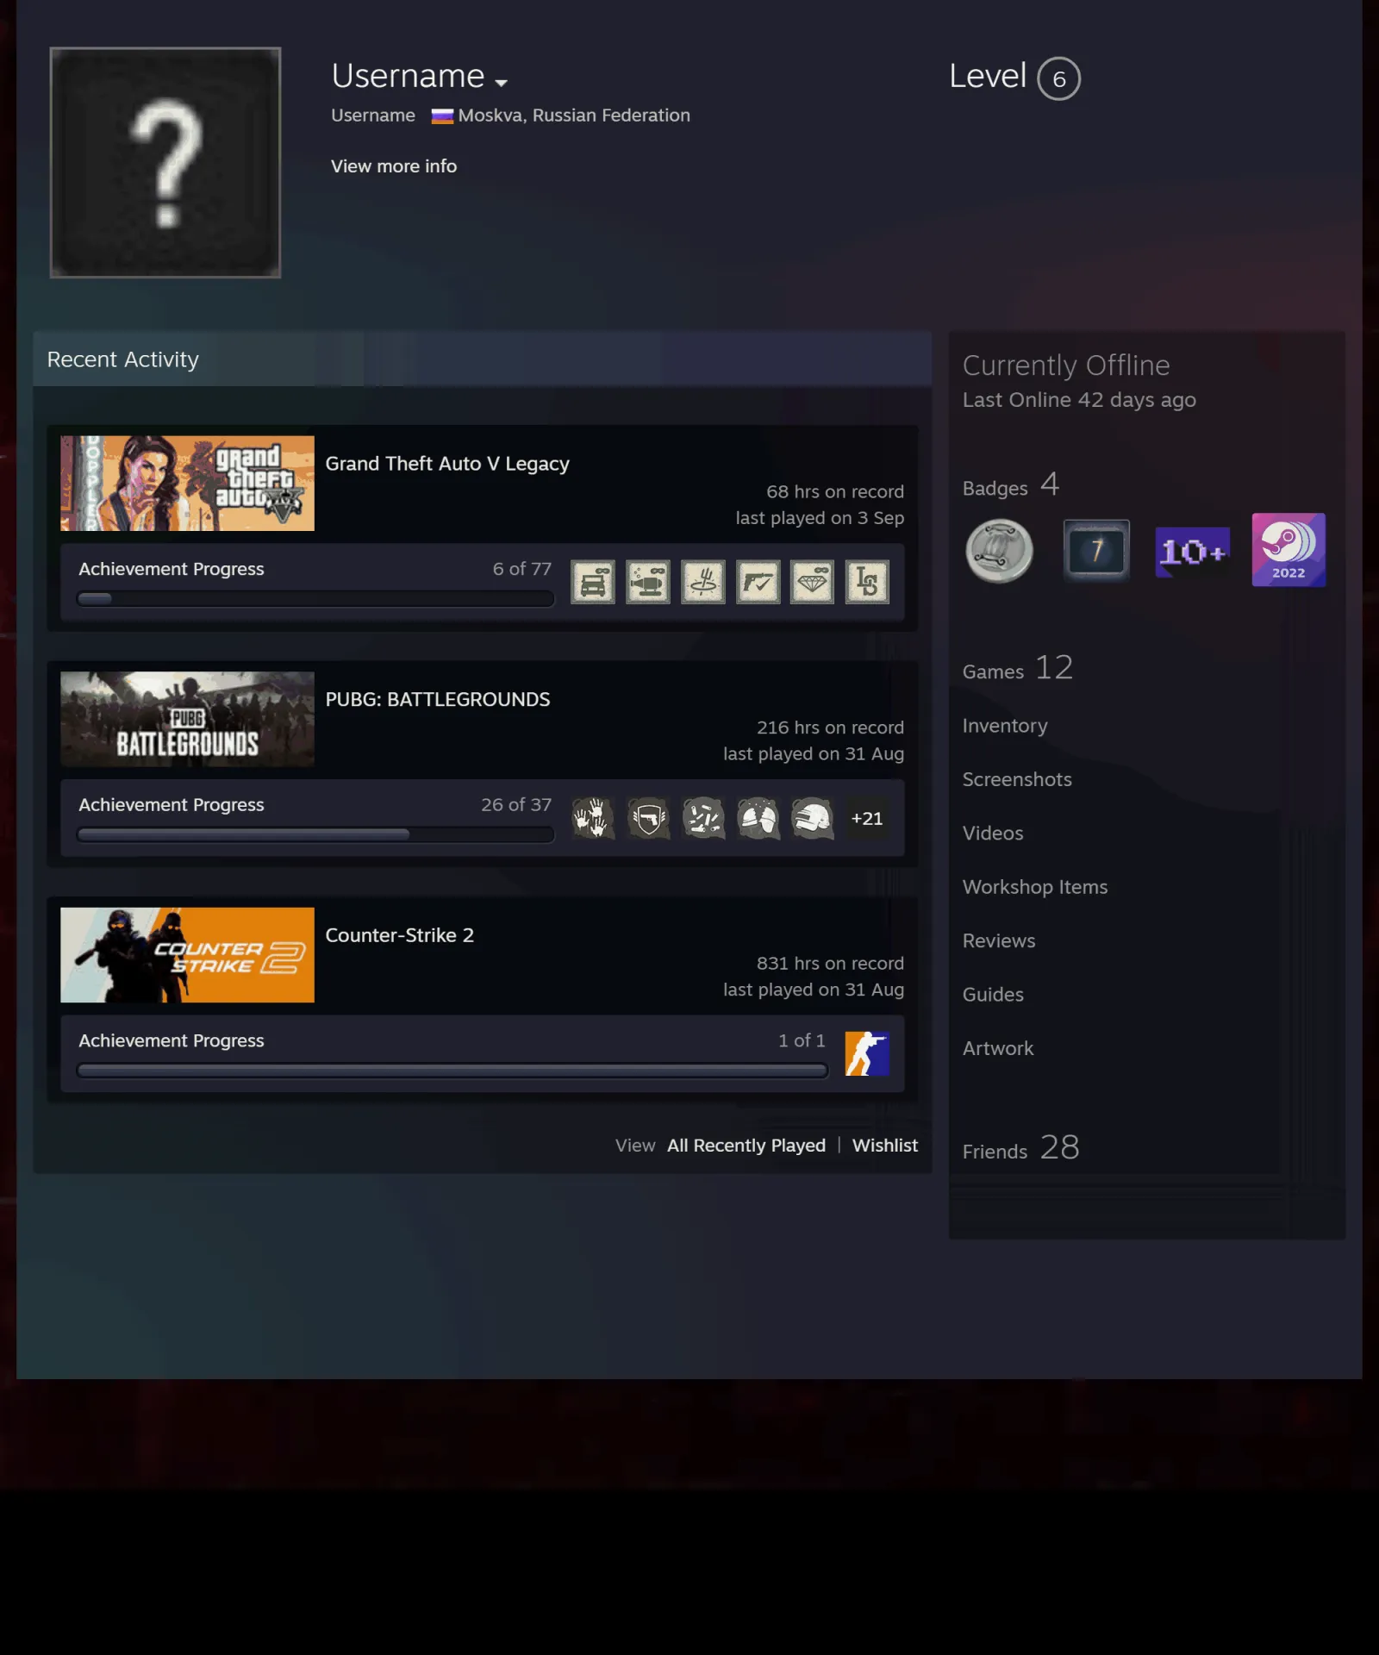Click the PUBG helmet achievement icon
The width and height of the screenshot is (1379, 1655).
[x=813, y=818]
